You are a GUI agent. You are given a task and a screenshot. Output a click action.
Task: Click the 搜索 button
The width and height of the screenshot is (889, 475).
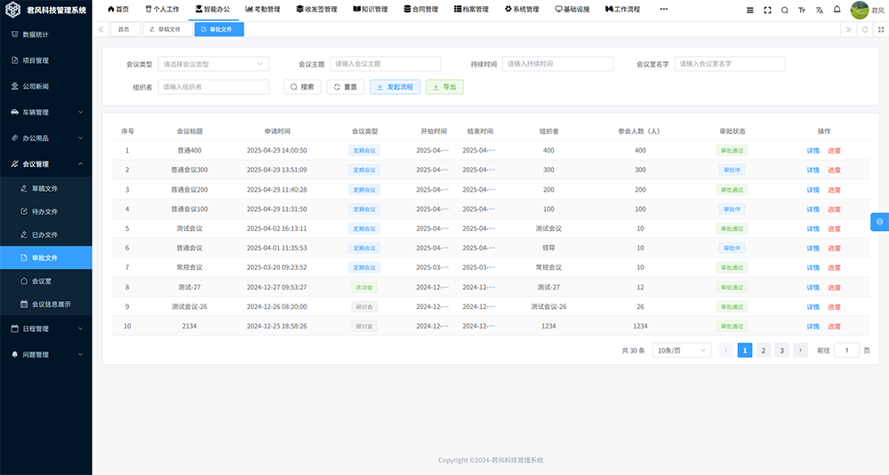click(302, 87)
